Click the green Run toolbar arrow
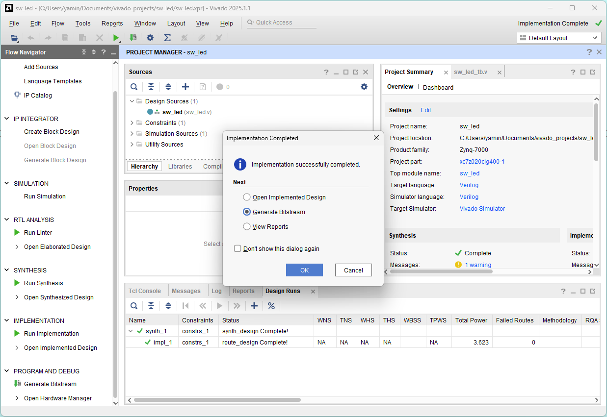Image resolution: width=607 pixels, height=417 pixels. (x=116, y=38)
